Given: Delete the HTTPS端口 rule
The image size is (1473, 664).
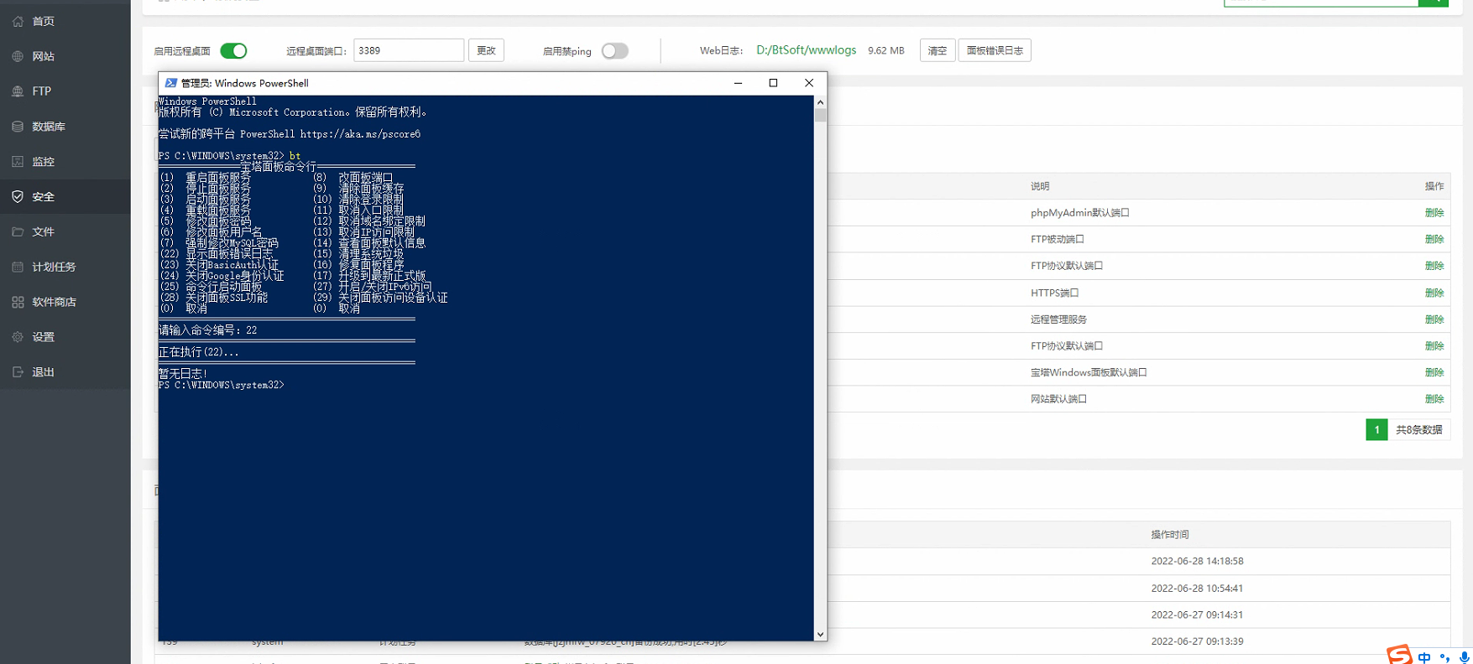Looking at the screenshot, I should 1434,293.
